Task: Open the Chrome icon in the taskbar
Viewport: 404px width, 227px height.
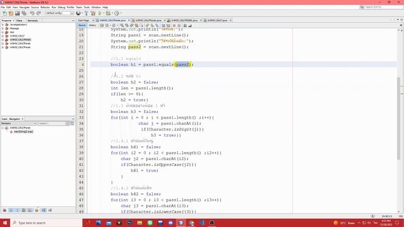Action: [x=191, y=223]
